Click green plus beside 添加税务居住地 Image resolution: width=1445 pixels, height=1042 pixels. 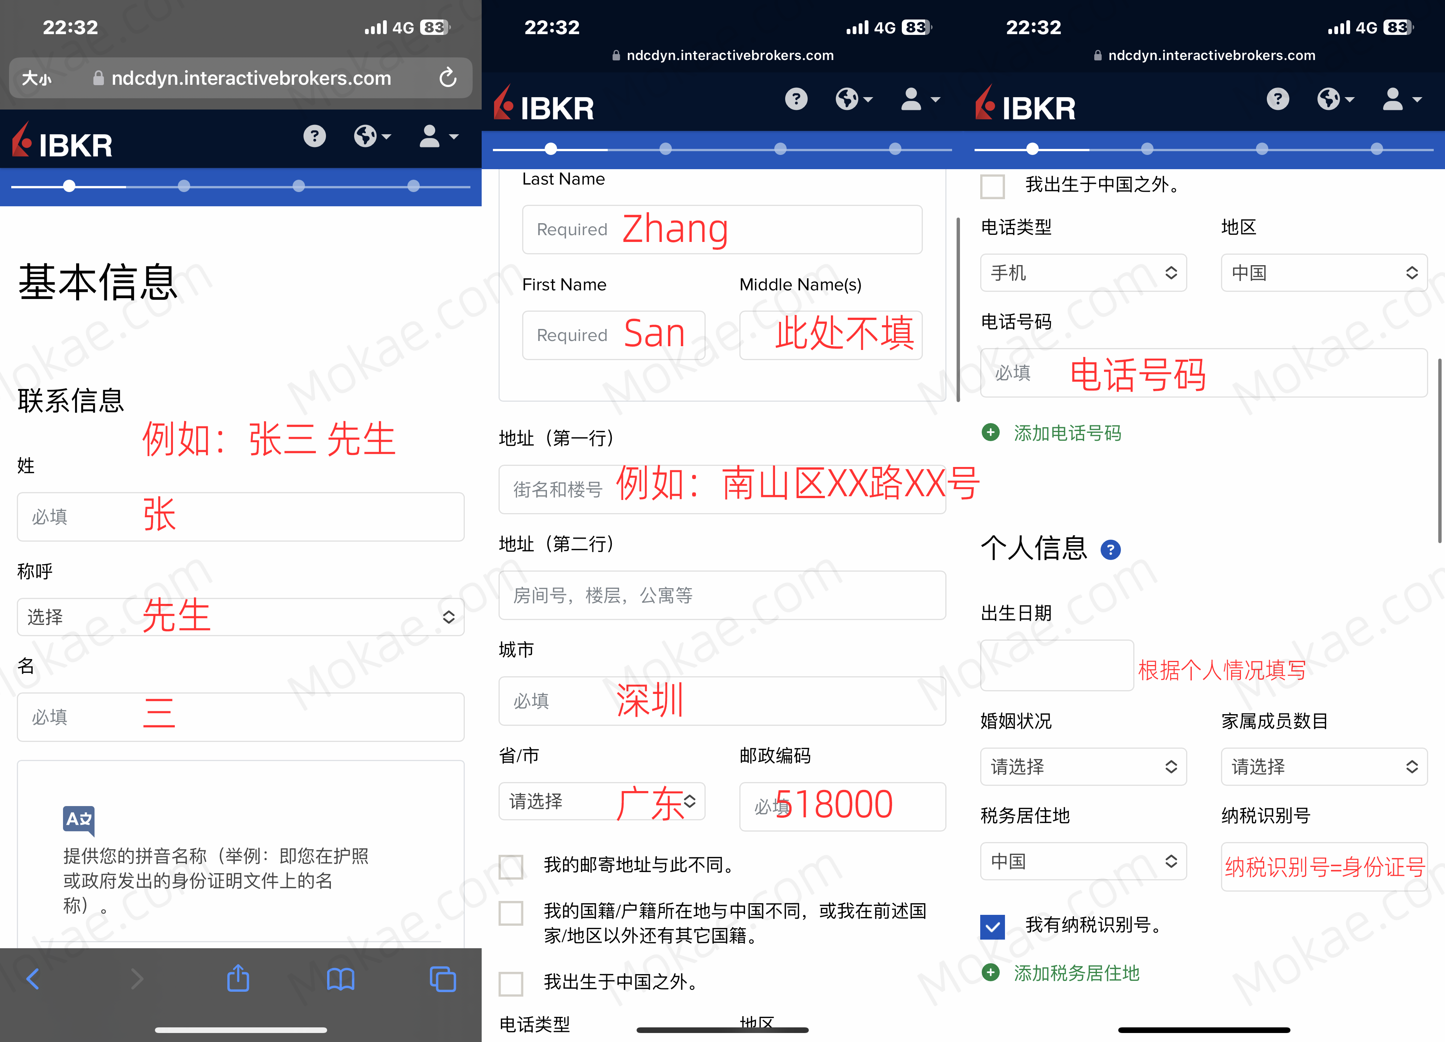pos(991,973)
